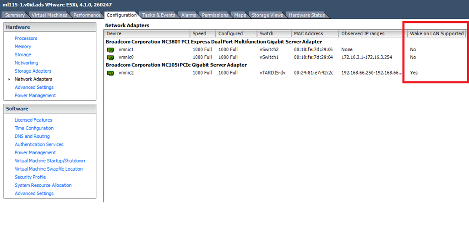Click the vmnic2 network adapter icon
Image resolution: width=469 pixels, height=232 pixels.
[110, 73]
